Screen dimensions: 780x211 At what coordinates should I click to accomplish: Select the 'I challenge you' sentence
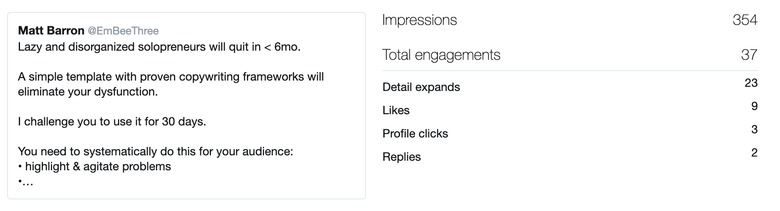click(112, 122)
